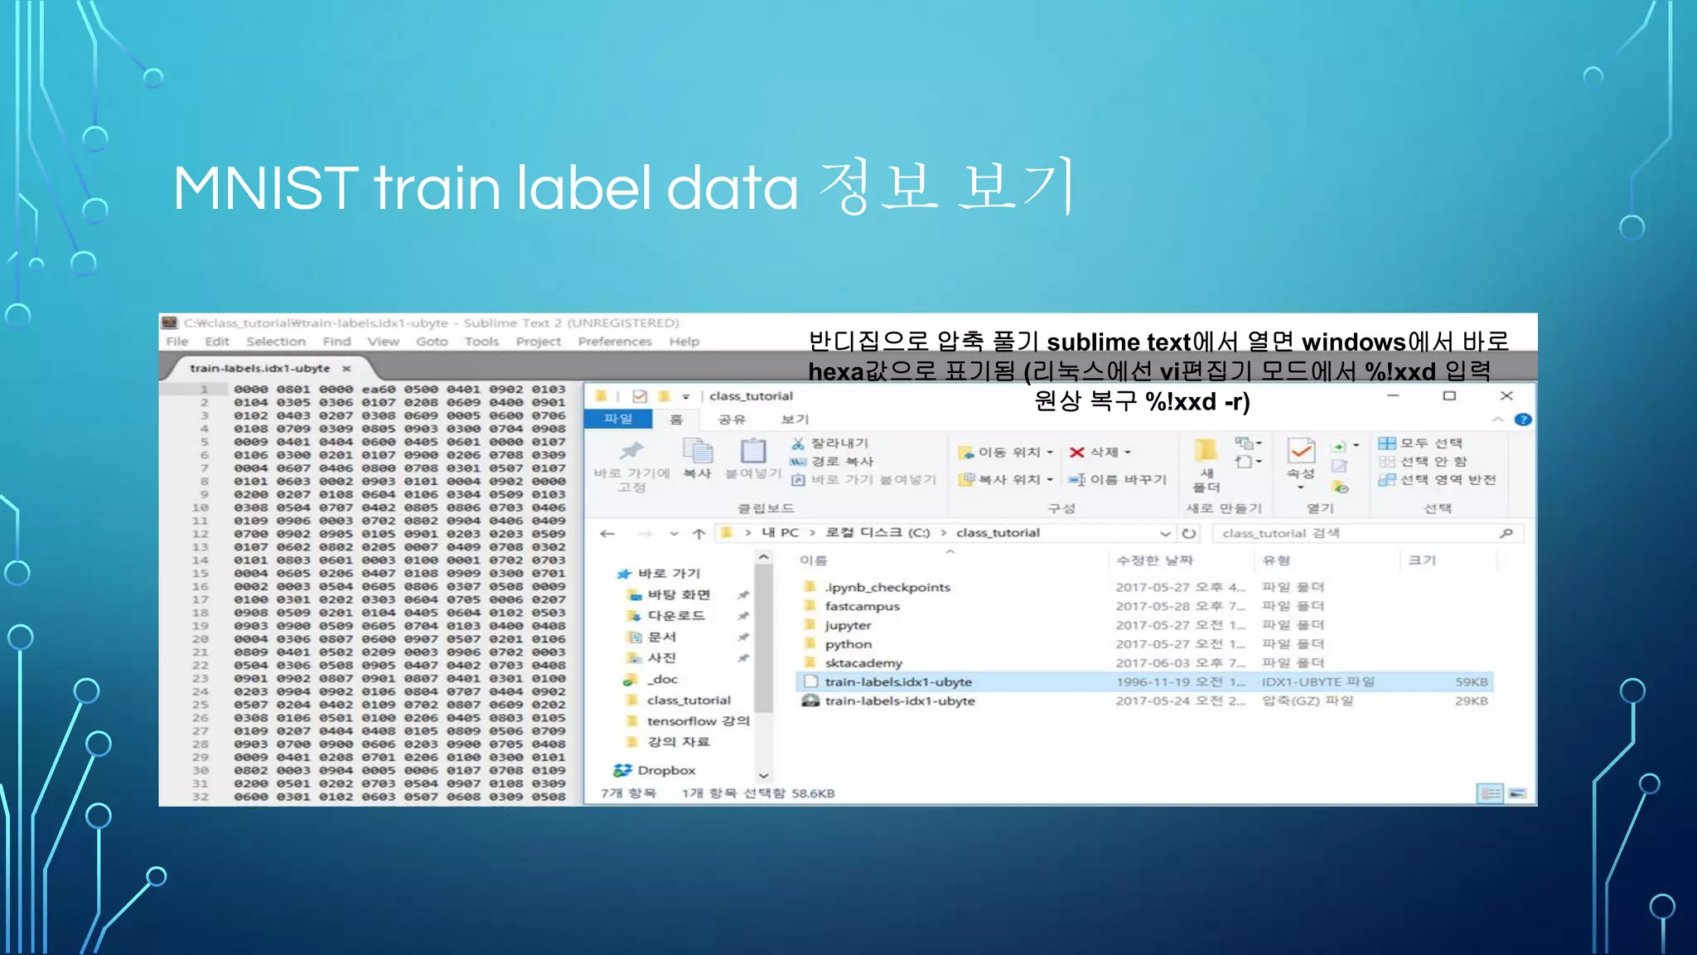Click the red Delete (삭제) icon
The width and height of the screenshot is (1697, 955).
tap(1076, 452)
